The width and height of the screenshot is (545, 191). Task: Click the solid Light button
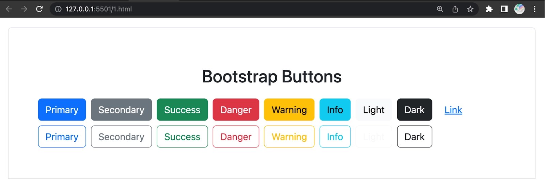tap(374, 110)
